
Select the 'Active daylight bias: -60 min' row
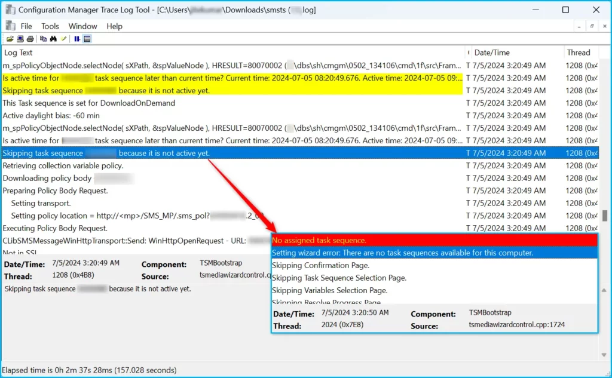(x=300, y=115)
